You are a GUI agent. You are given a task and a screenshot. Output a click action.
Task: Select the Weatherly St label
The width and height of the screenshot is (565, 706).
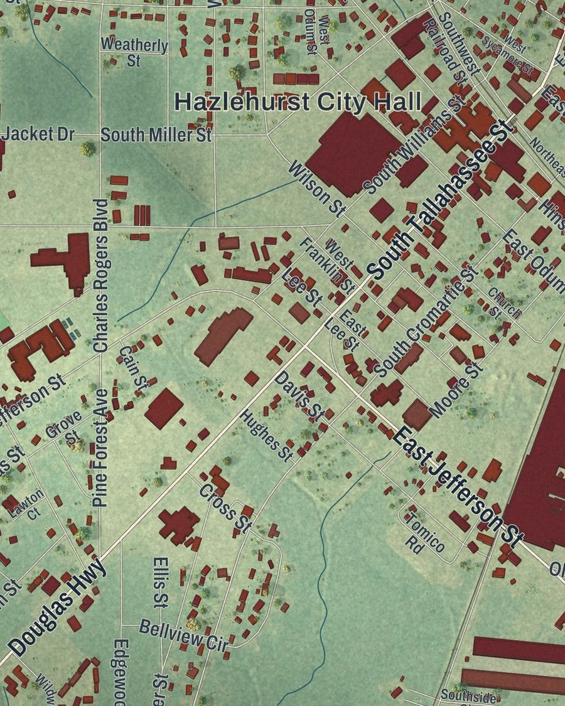pos(134,52)
